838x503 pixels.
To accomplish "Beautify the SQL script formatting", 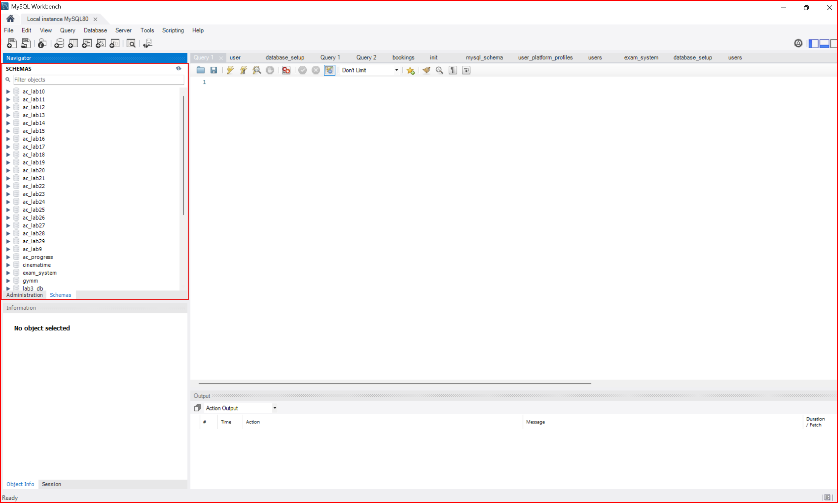I will pos(426,70).
